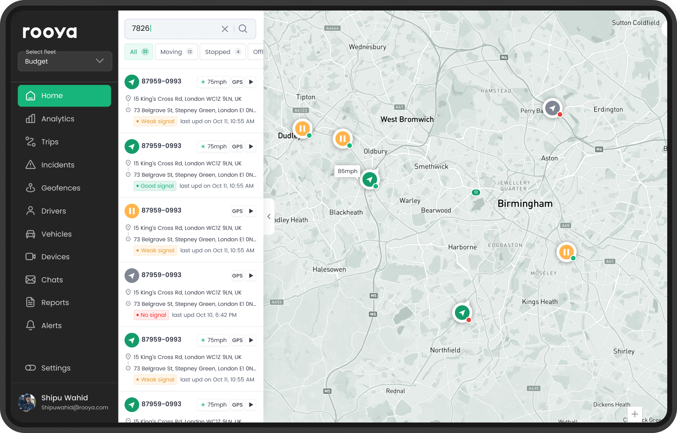Click the search magnifier icon
The width and height of the screenshot is (677, 433).
243,29
